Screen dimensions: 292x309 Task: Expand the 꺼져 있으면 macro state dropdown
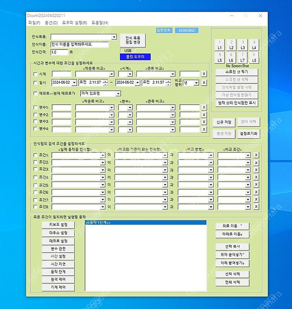118,93
